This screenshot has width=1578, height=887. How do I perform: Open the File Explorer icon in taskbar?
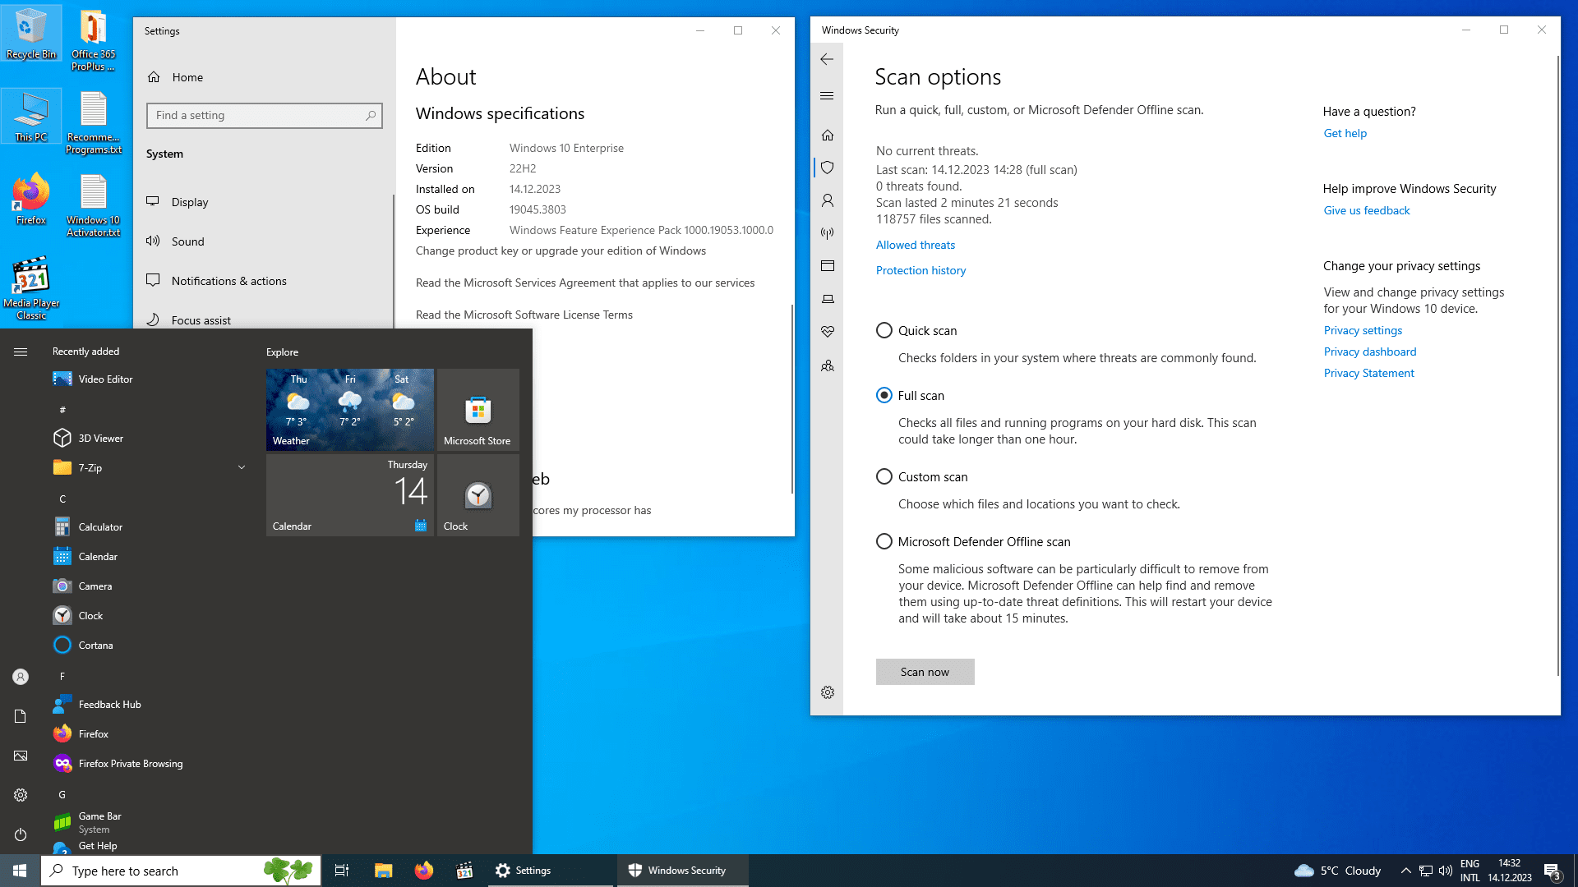(x=384, y=870)
